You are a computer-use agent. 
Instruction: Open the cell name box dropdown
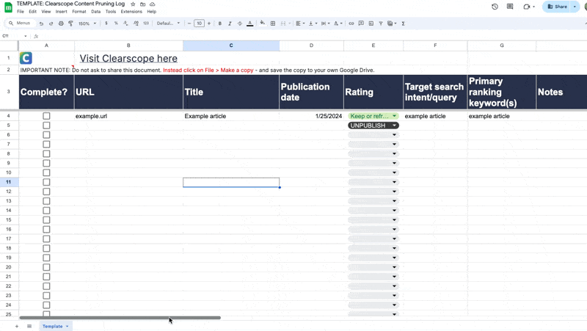pyautogui.click(x=26, y=36)
